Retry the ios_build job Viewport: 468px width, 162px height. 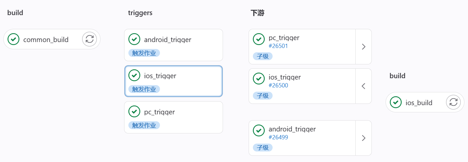[453, 102]
